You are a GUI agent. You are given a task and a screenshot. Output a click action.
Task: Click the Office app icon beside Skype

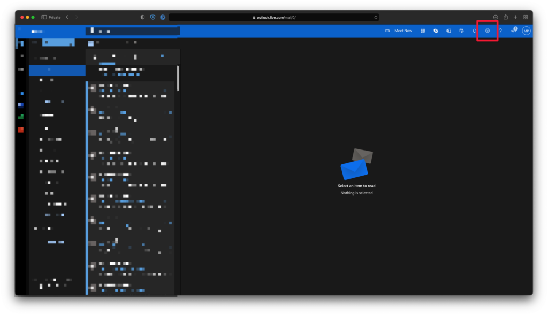point(449,31)
